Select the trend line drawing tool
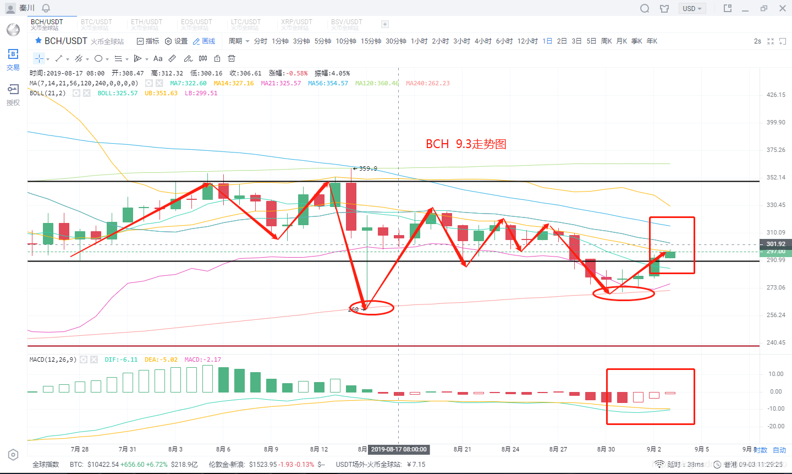Screen dimensions: 792x474 [59, 58]
